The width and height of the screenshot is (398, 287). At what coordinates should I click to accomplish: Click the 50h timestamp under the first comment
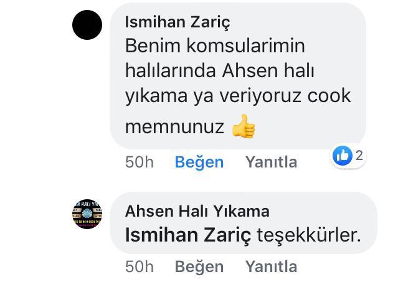[140, 162]
